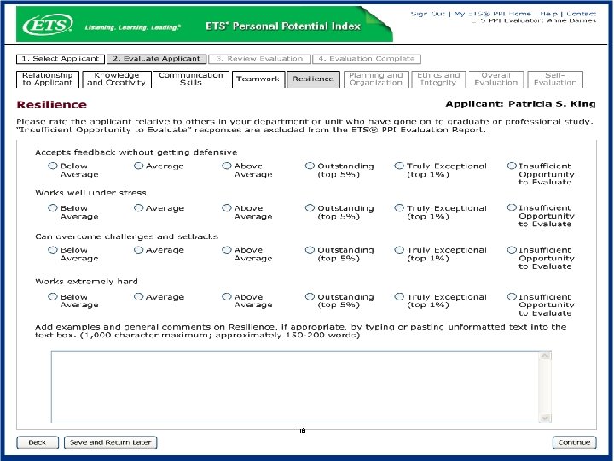Mark Insufficient Opportunity for works extremely hard
Image resolution: width=614 pixels, height=461 pixels.
[x=512, y=297]
